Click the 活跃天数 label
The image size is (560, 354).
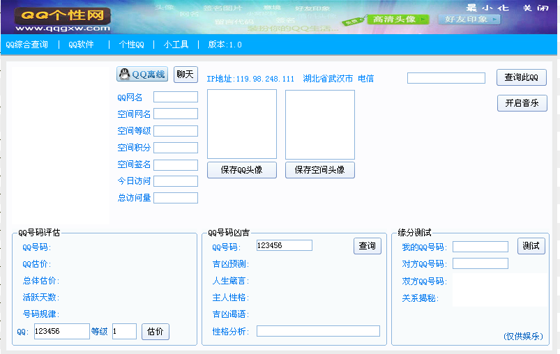(40, 298)
